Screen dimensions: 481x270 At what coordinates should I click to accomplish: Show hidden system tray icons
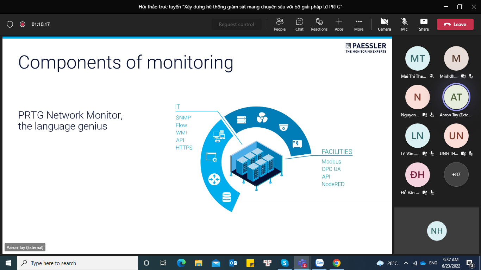pos(406,263)
